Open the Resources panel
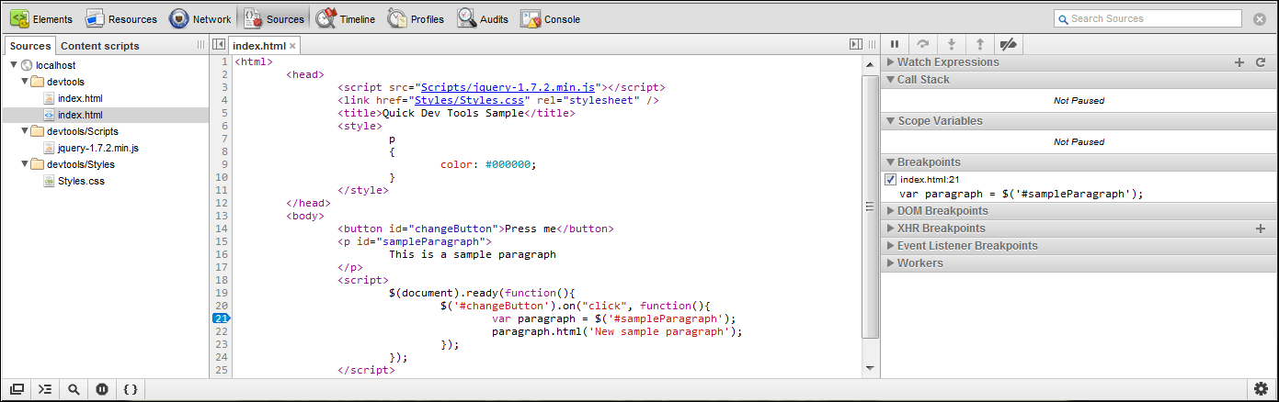This screenshot has width=1279, height=402. (121, 18)
